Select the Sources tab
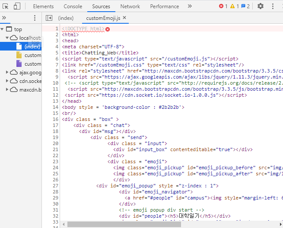Screen dimensions: 283x228 tap(101, 6)
